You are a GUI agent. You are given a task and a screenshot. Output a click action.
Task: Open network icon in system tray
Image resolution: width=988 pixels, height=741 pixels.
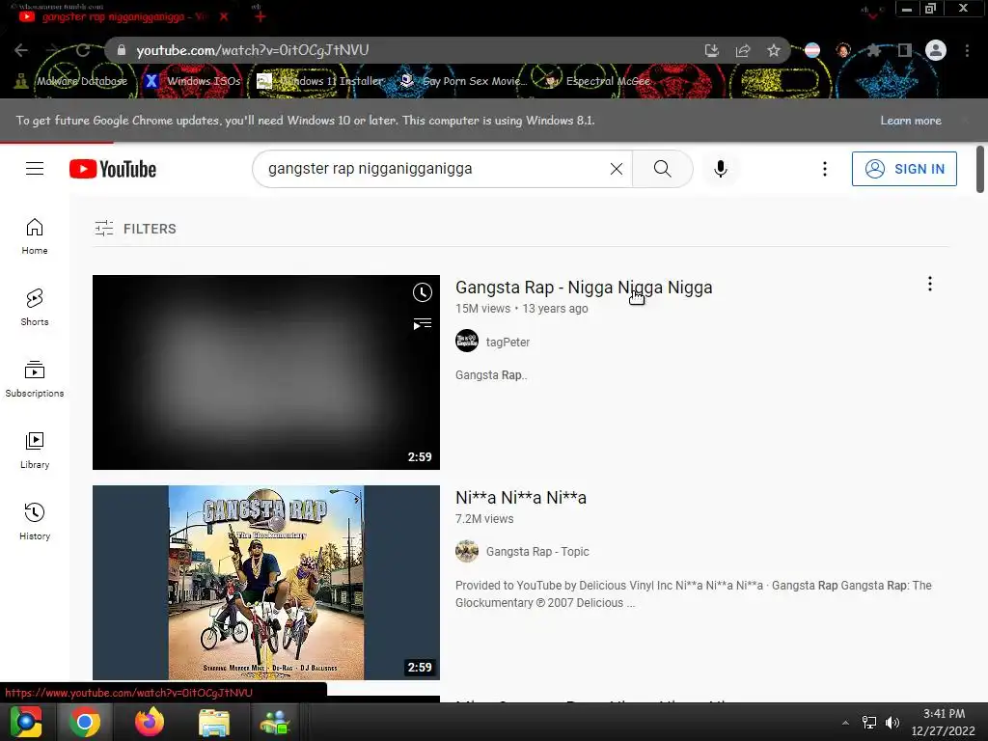click(x=869, y=723)
